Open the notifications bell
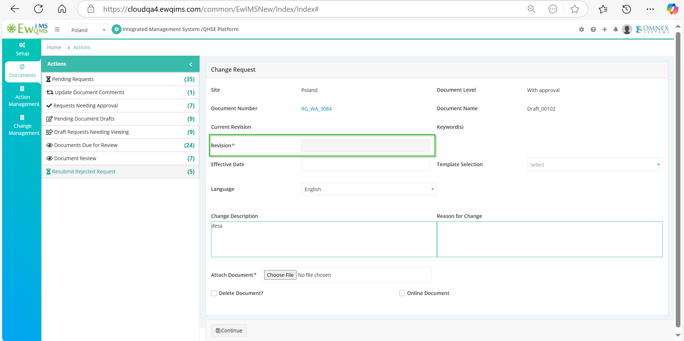Image resolution: width=684 pixels, height=341 pixels. click(x=616, y=30)
